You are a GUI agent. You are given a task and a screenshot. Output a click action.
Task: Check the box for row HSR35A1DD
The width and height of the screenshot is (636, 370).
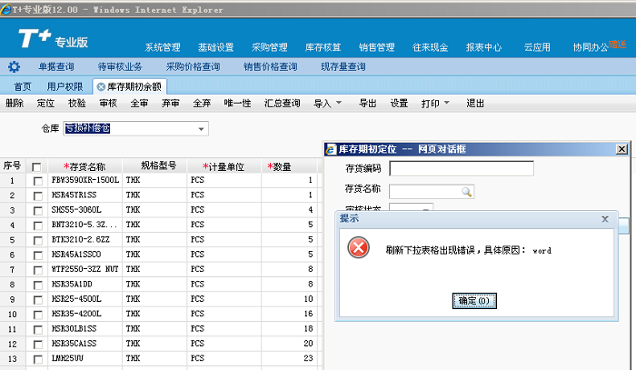click(38, 285)
